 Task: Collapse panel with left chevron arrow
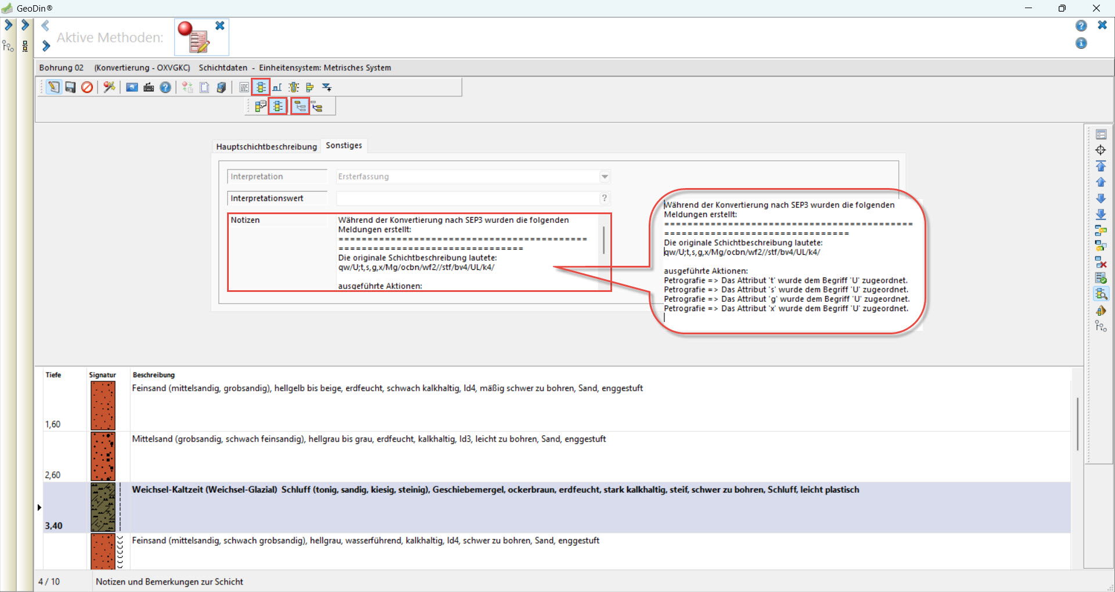click(x=45, y=26)
